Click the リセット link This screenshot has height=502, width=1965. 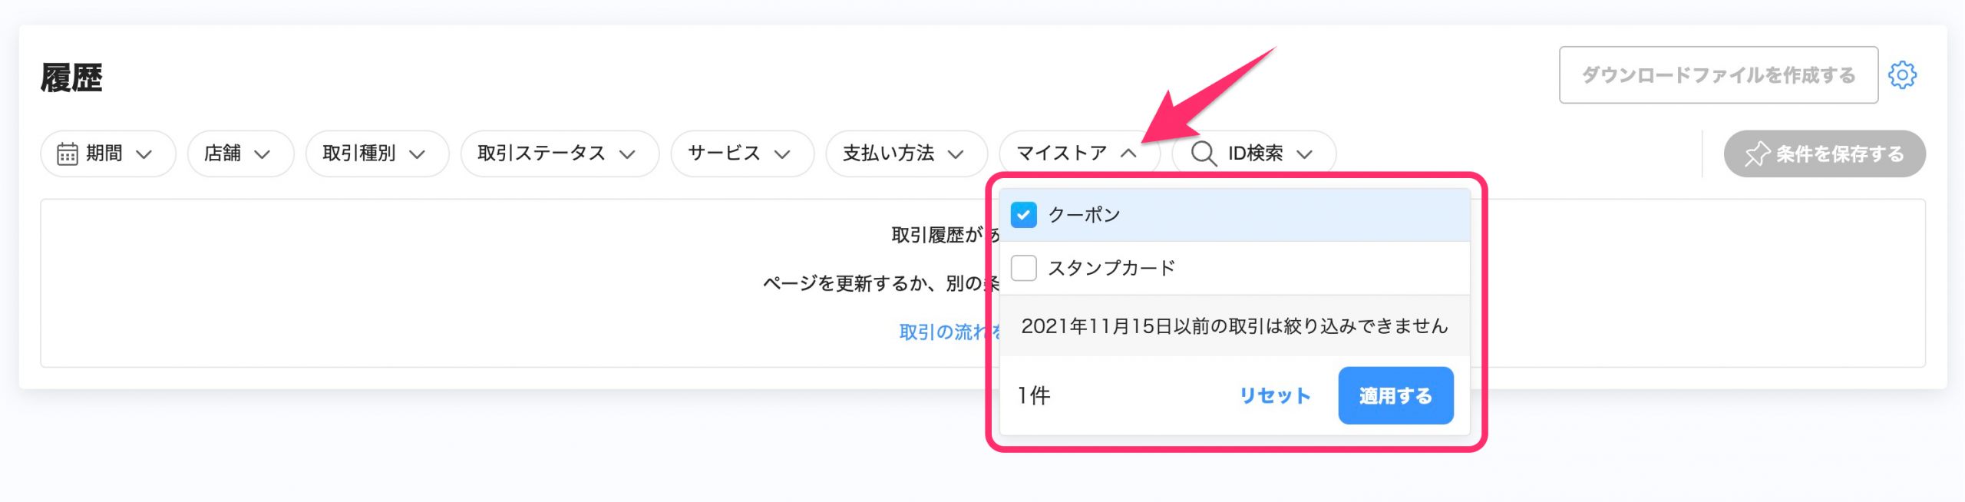tap(1275, 395)
